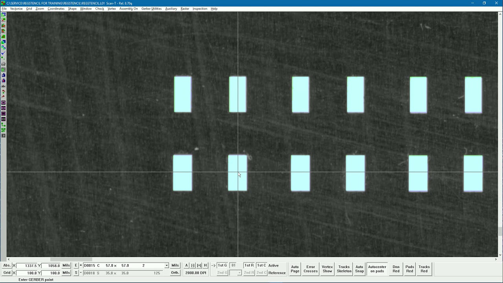
Task: Click the grid X field showing 100.0
Action: pos(27,273)
